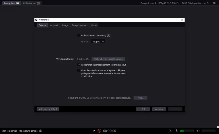Viewport: 219px width, 134px height.
Task: Click the Plus... button
Action: pyautogui.click(x=140, y=98)
